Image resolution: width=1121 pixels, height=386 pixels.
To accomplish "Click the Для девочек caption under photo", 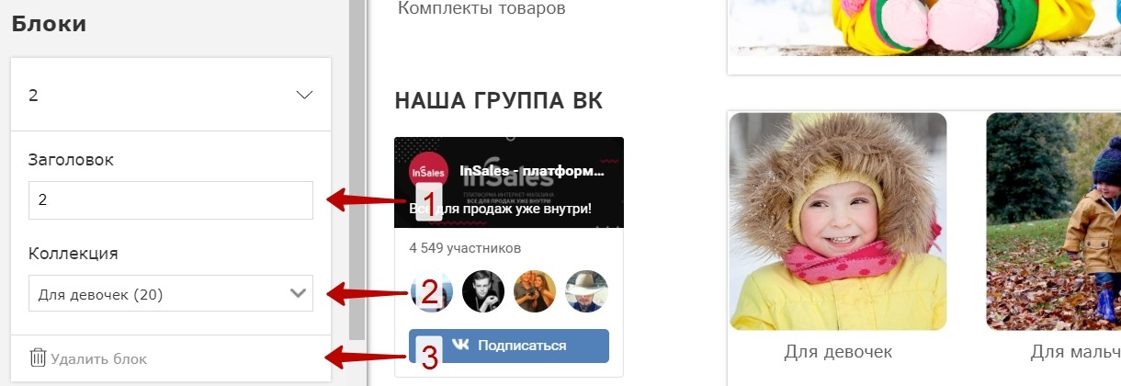I will [838, 352].
